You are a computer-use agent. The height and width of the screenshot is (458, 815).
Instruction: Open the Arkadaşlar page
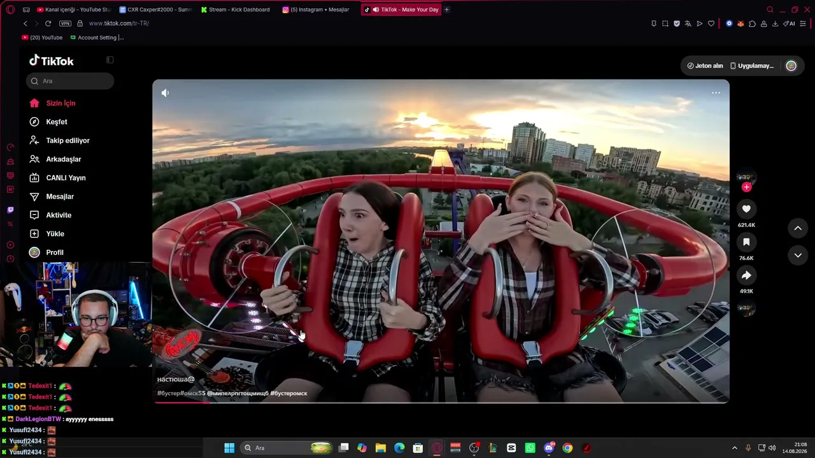click(x=63, y=159)
